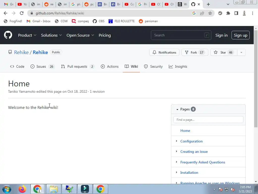Expand the Configuration page entry
This screenshot has height=194, width=258.
177,141
